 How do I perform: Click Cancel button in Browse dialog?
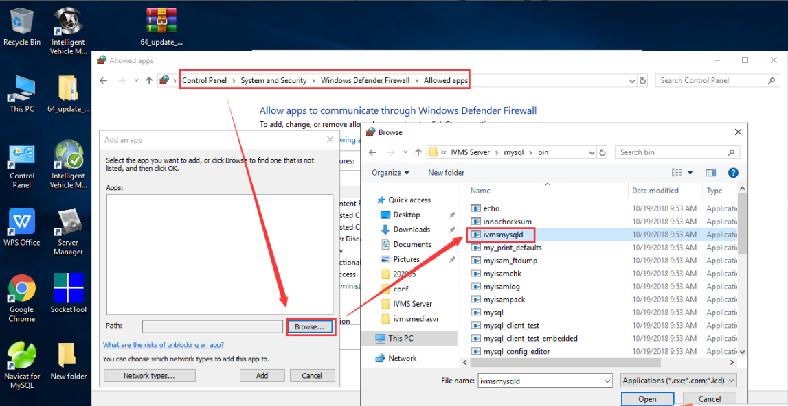pyautogui.click(x=710, y=399)
